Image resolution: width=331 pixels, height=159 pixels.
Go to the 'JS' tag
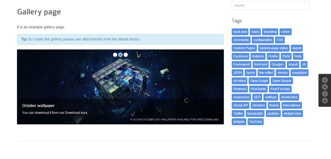click(x=304, y=64)
